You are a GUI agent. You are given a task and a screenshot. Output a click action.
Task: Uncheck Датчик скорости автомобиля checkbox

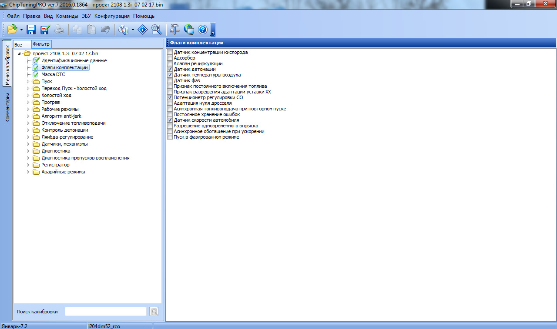tap(170, 120)
